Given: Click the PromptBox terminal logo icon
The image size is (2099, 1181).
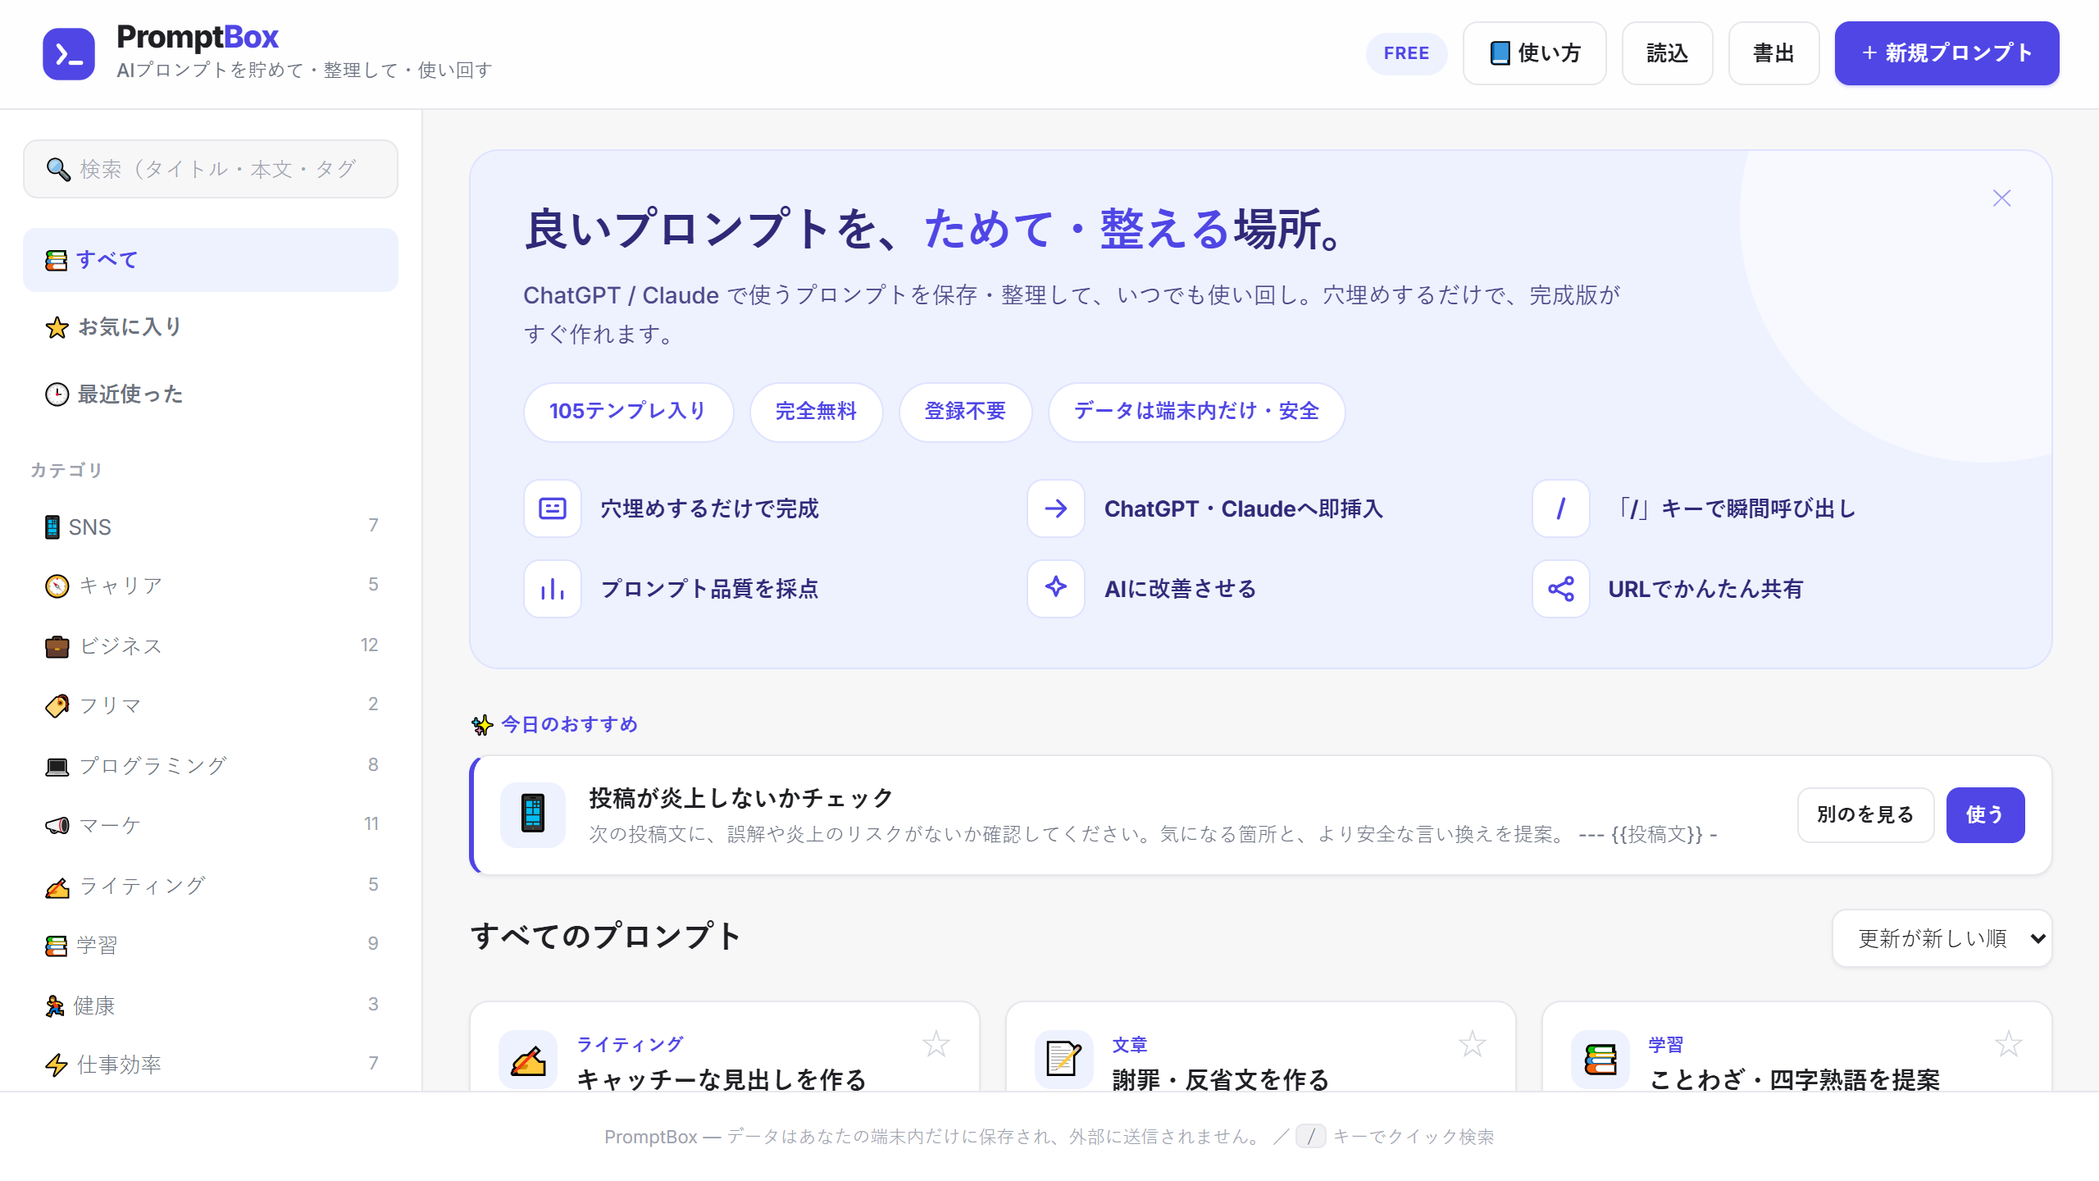Looking at the screenshot, I should click(69, 53).
